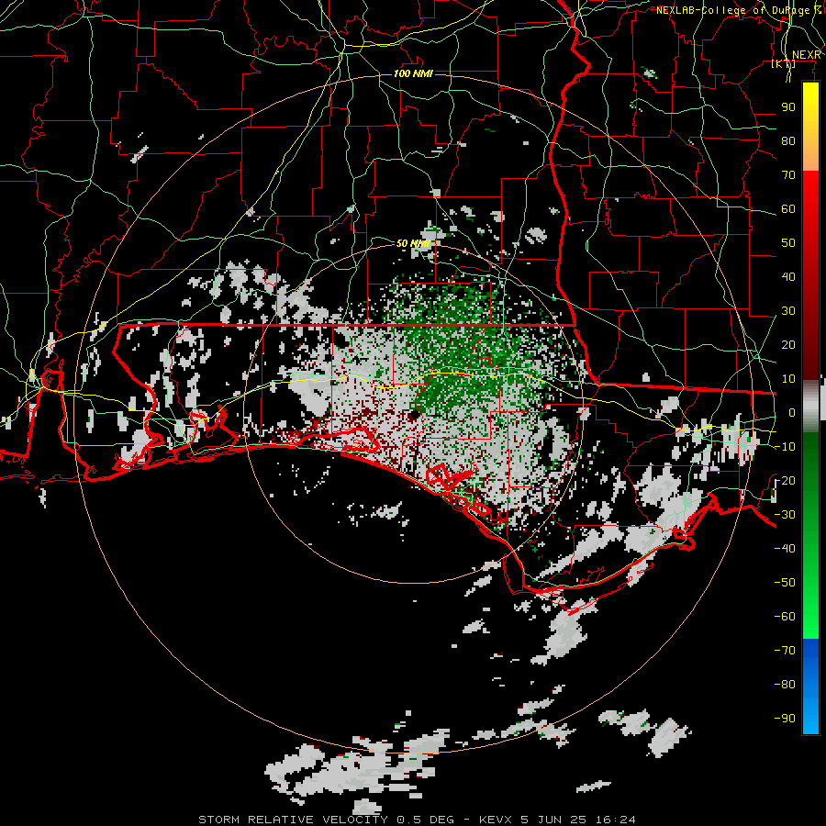The height and width of the screenshot is (826, 826).
Task: Click the "40" value on the velocity scale
Action: [x=788, y=277]
